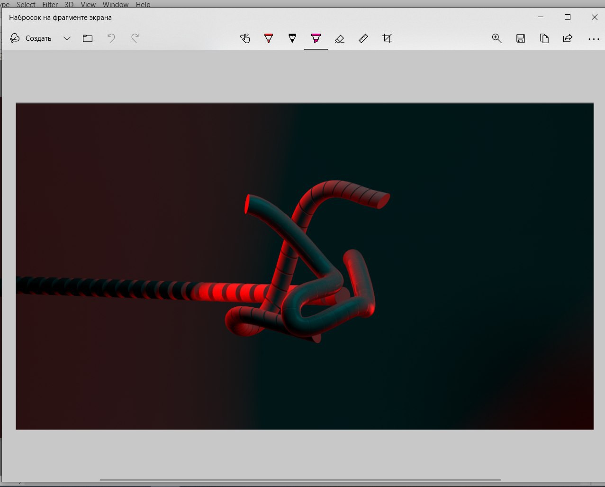605x487 pixels.
Task: Share the snip
Action: 568,38
